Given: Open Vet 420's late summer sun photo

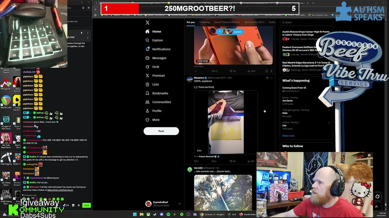Looking at the screenshot, I should 223,192.
